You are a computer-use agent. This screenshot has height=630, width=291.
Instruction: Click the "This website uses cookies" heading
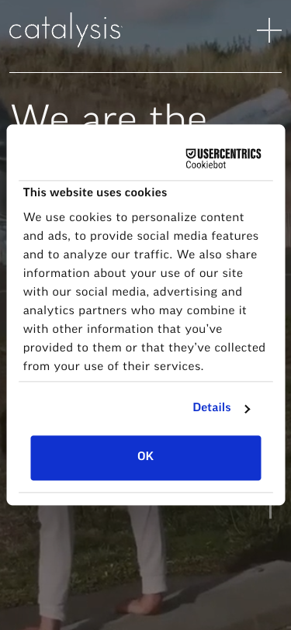click(x=95, y=192)
